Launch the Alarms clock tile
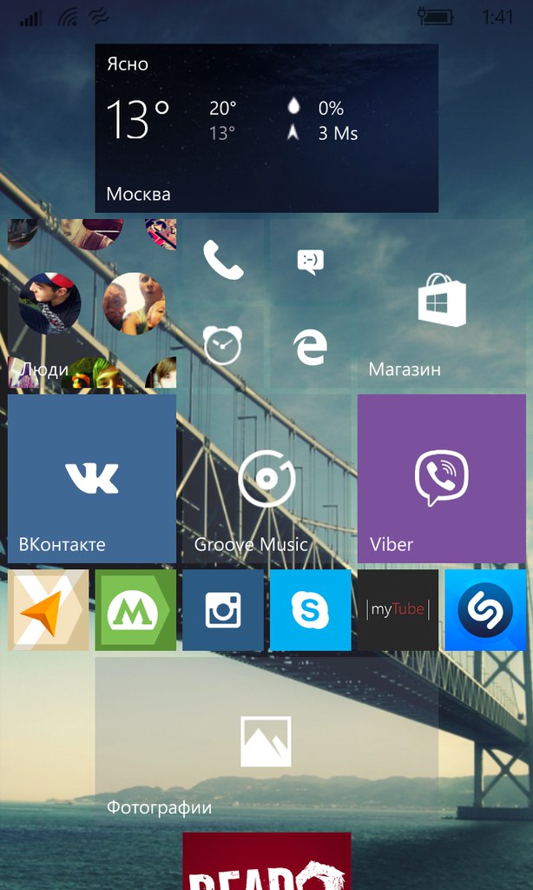Screen dimensions: 533x890 [222, 346]
